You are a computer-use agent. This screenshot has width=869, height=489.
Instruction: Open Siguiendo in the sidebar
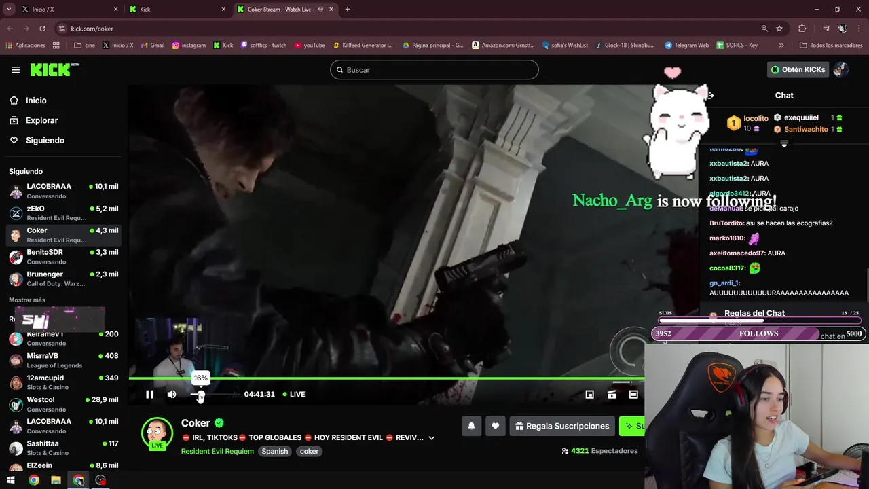(45, 140)
